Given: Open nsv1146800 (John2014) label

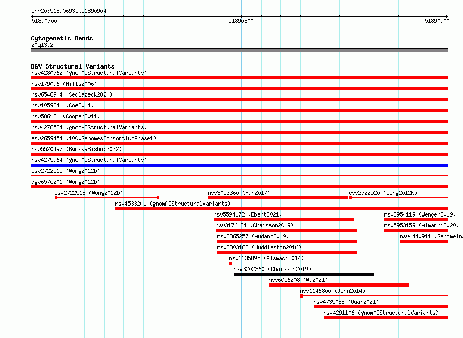Looking at the screenshot, I should [332, 291].
